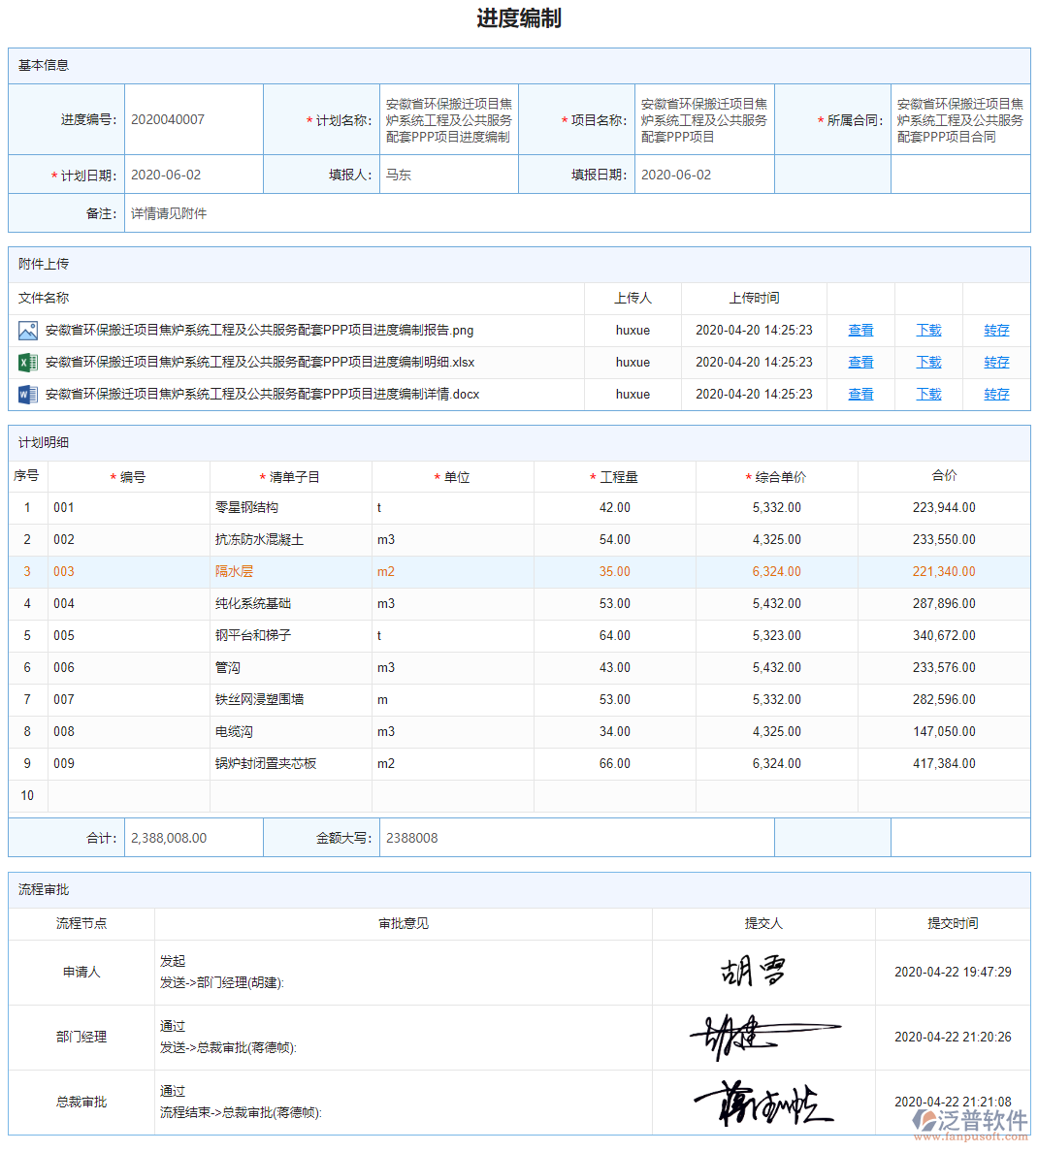
Task: 查看 the 进度编制报告.png attachment
Action: click(860, 330)
